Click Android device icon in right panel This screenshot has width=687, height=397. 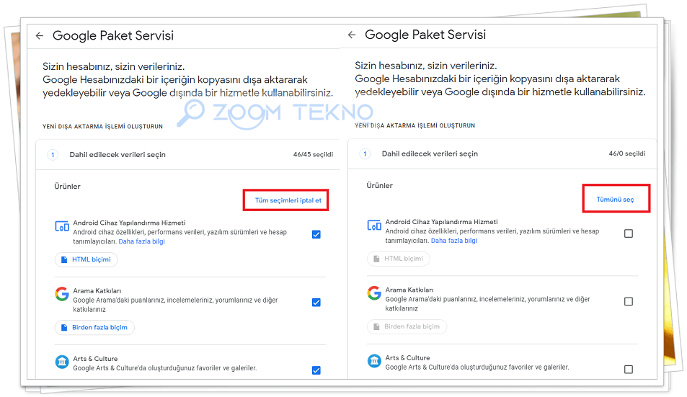[374, 226]
